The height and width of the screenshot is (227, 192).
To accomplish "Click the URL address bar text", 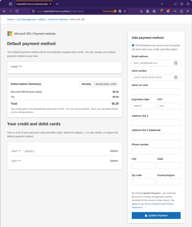I will 60,11.
